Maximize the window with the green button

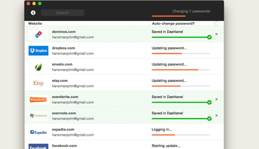click(40, 4)
